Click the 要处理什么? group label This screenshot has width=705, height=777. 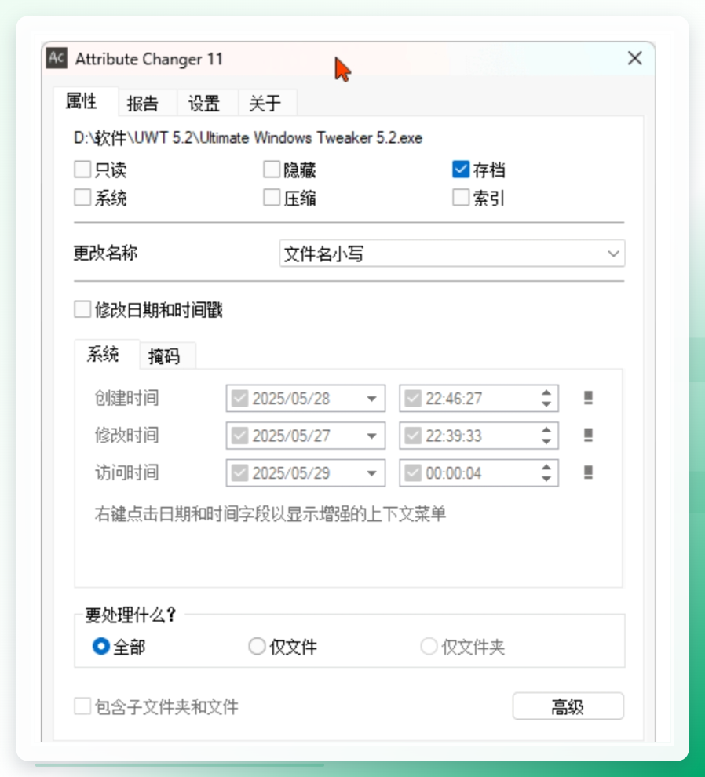click(130, 615)
